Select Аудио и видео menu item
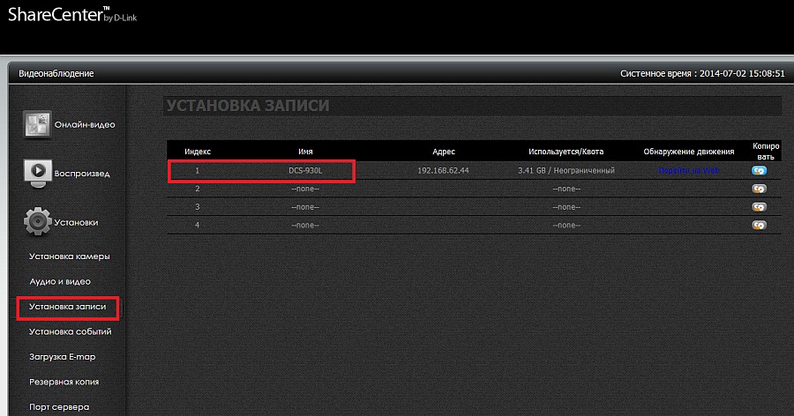This screenshot has height=416, width=794. point(60,282)
